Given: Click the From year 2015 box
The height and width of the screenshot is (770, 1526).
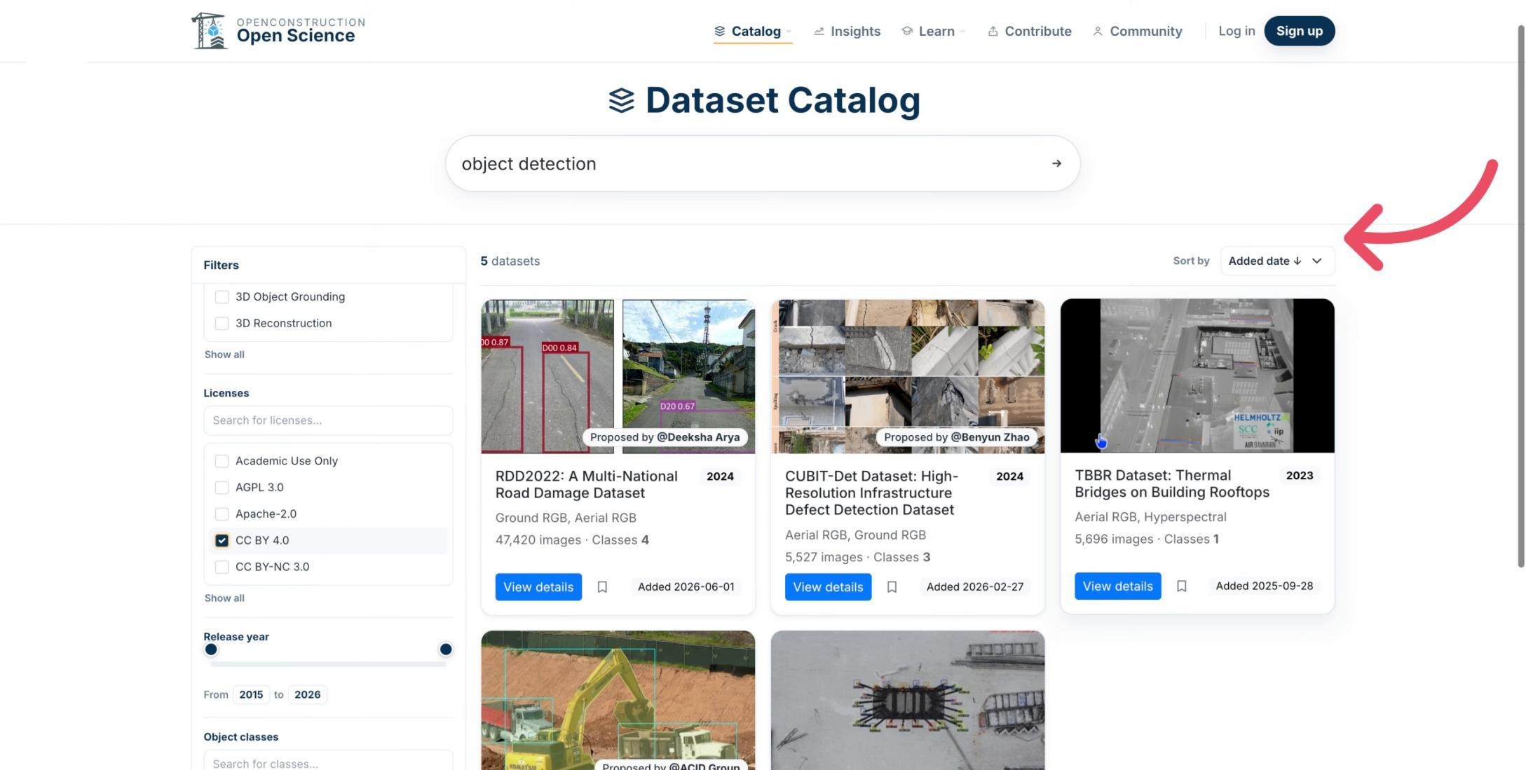Looking at the screenshot, I should [251, 695].
